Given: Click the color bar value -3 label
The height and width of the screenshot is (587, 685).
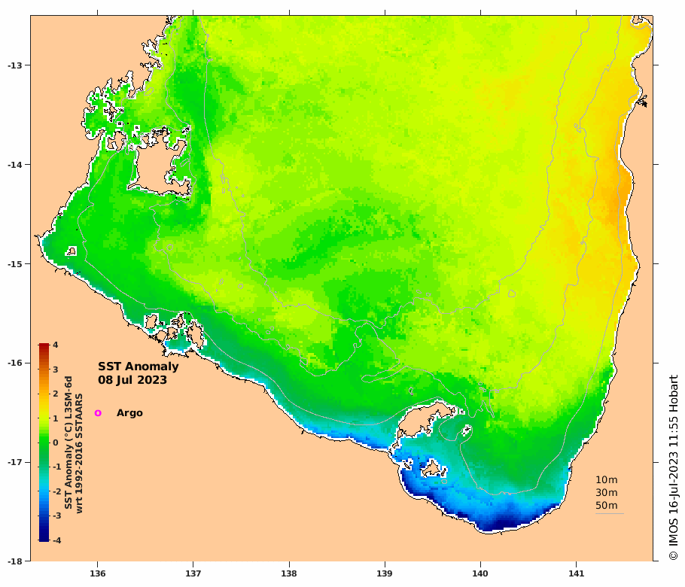Looking at the screenshot, I should click(56, 516).
